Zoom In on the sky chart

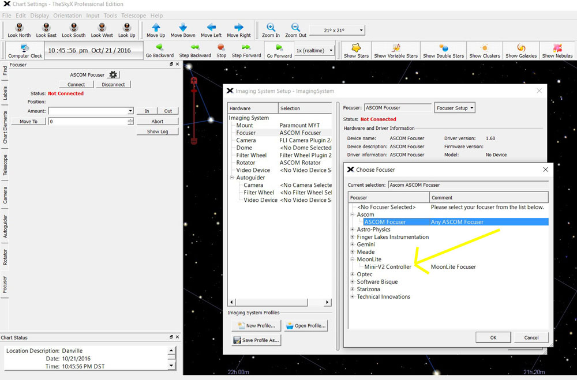click(x=271, y=27)
